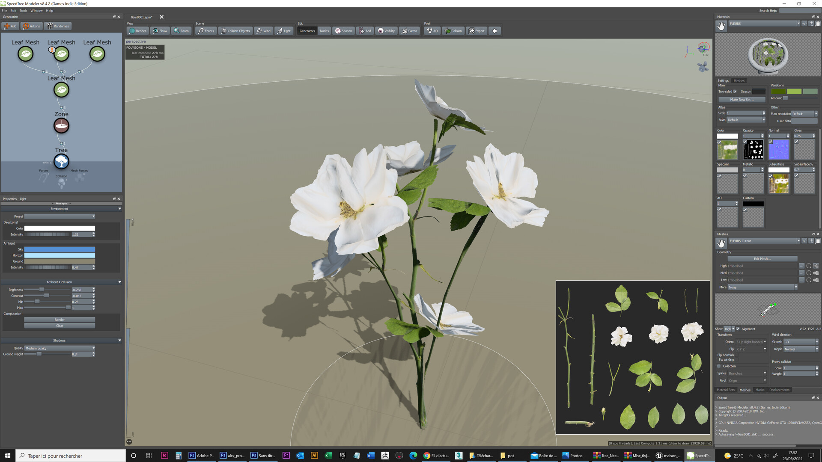Screen dimensions: 822x462
Task: Click the Wind toolbar icon
Action: [263, 31]
